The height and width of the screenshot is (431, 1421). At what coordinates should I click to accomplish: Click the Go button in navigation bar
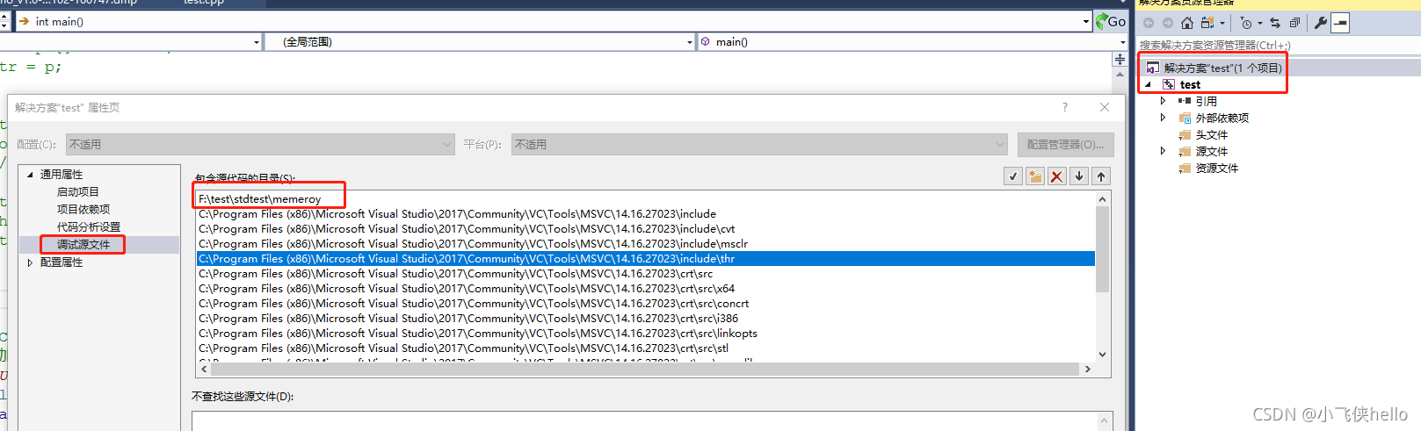(1111, 22)
